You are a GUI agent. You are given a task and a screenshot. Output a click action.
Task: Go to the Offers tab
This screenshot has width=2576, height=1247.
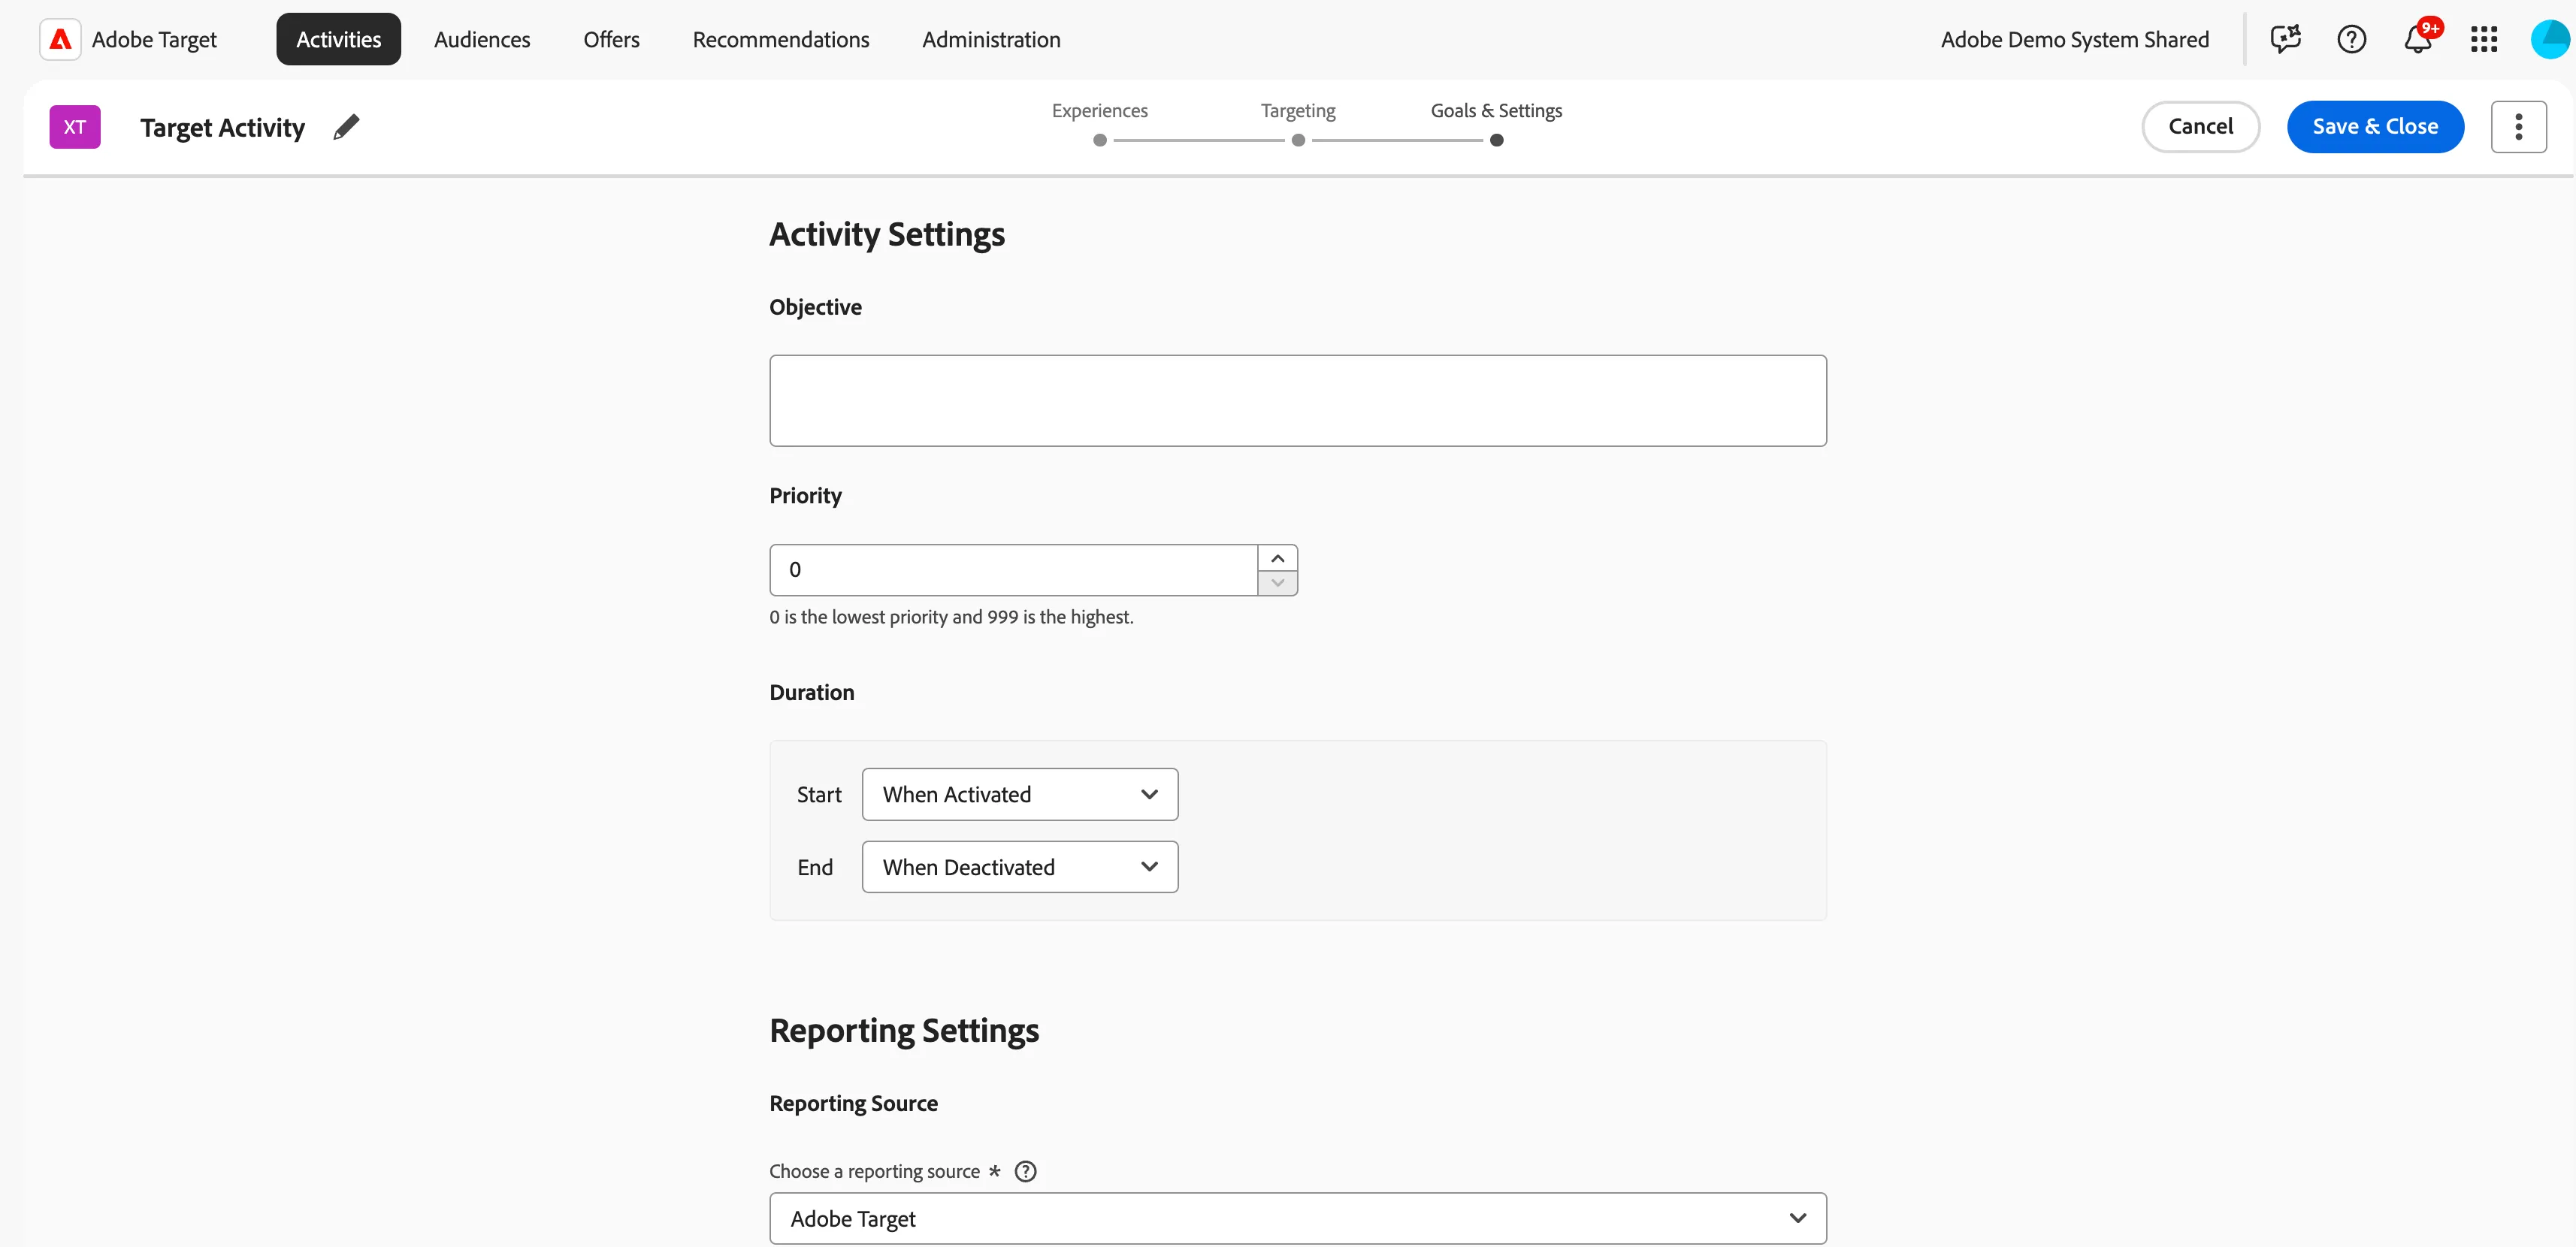611,39
